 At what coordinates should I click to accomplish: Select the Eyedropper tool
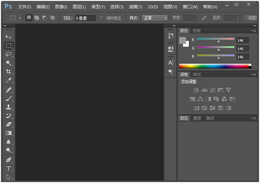[x=9, y=80]
